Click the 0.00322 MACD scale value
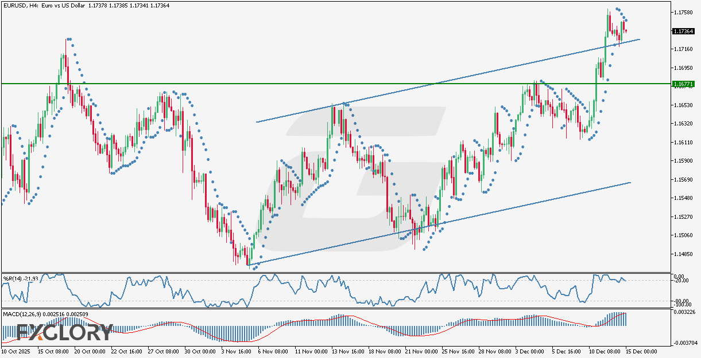The image size is (701, 358). (684, 313)
